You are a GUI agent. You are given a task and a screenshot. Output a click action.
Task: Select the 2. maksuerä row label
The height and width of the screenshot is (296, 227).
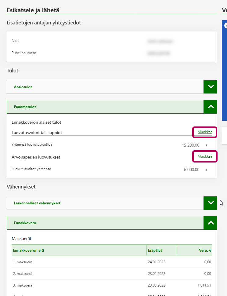click(22, 274)
